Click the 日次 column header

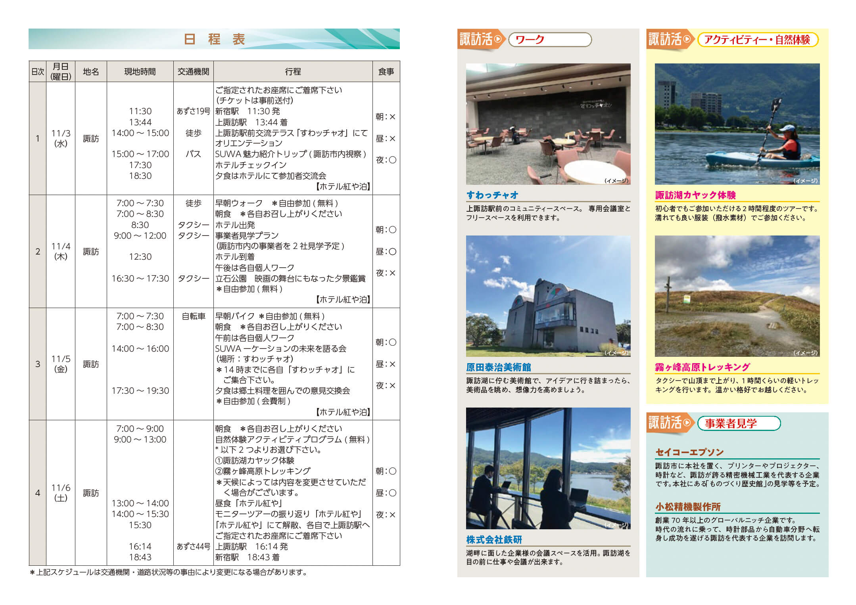tap(38, 71)
